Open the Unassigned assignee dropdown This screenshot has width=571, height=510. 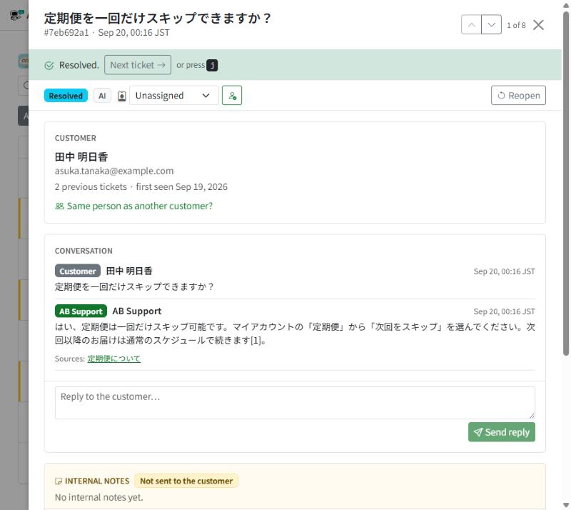tap(173, 96)
